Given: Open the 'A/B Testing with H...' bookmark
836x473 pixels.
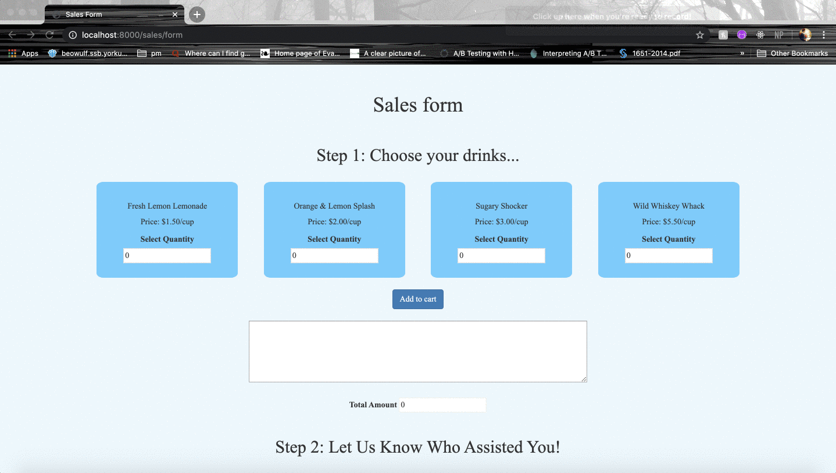Looking at the screenshot, I should tap(480, 53).
